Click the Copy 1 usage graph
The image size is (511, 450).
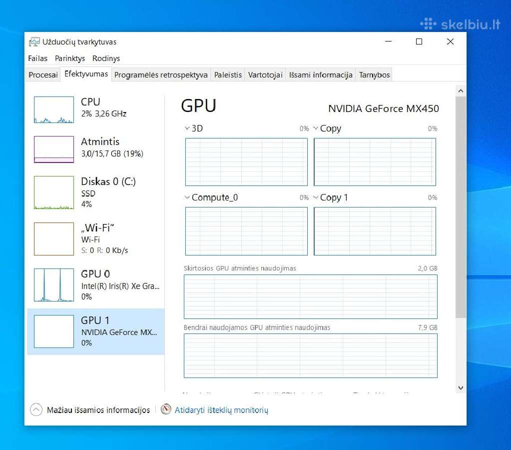(x=375, y=231)
